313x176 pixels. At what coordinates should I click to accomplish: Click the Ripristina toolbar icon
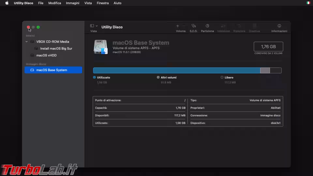point(239,26)
